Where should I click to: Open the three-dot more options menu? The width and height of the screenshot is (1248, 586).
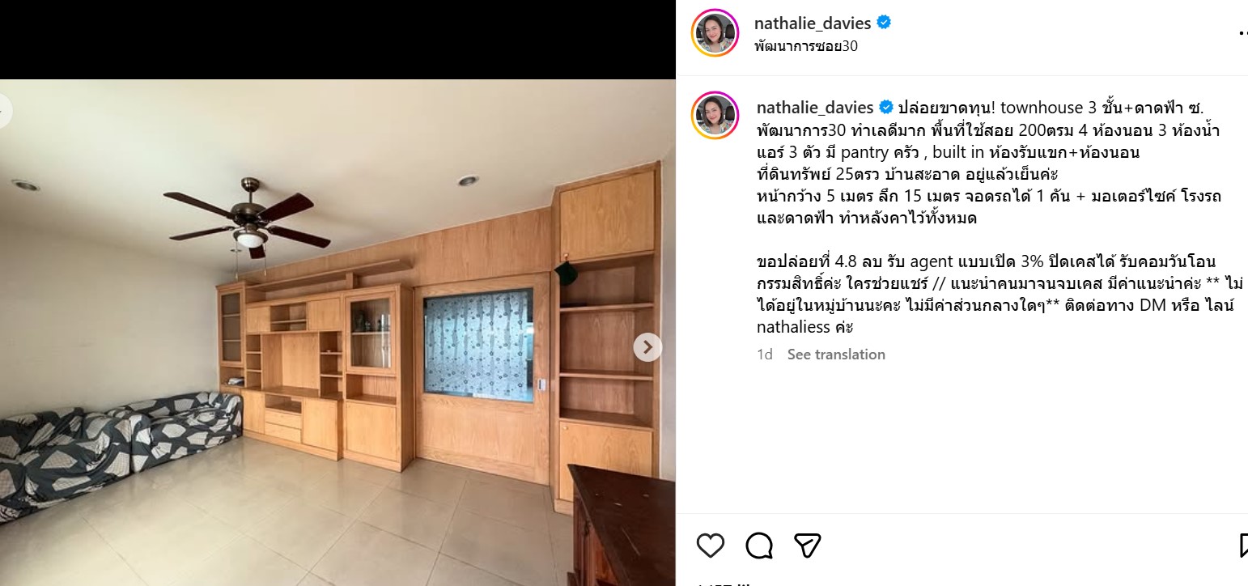click(1243, 32)
